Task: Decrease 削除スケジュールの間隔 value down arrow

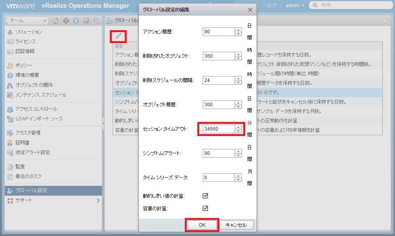Action: click(238, 82)
